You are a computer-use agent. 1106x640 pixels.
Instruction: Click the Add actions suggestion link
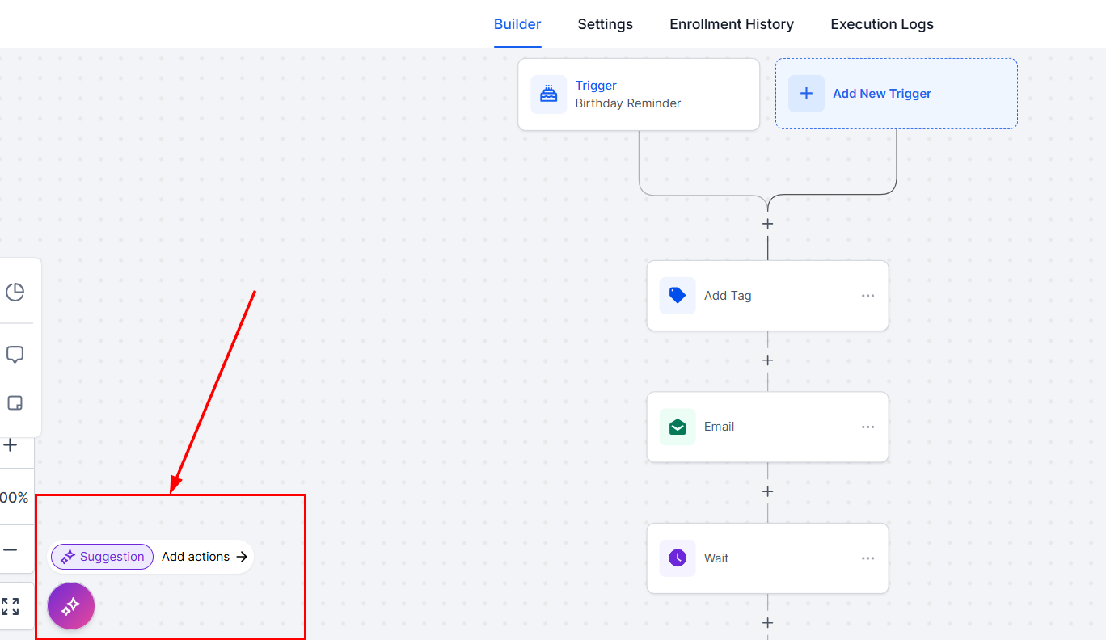[204, 557]
